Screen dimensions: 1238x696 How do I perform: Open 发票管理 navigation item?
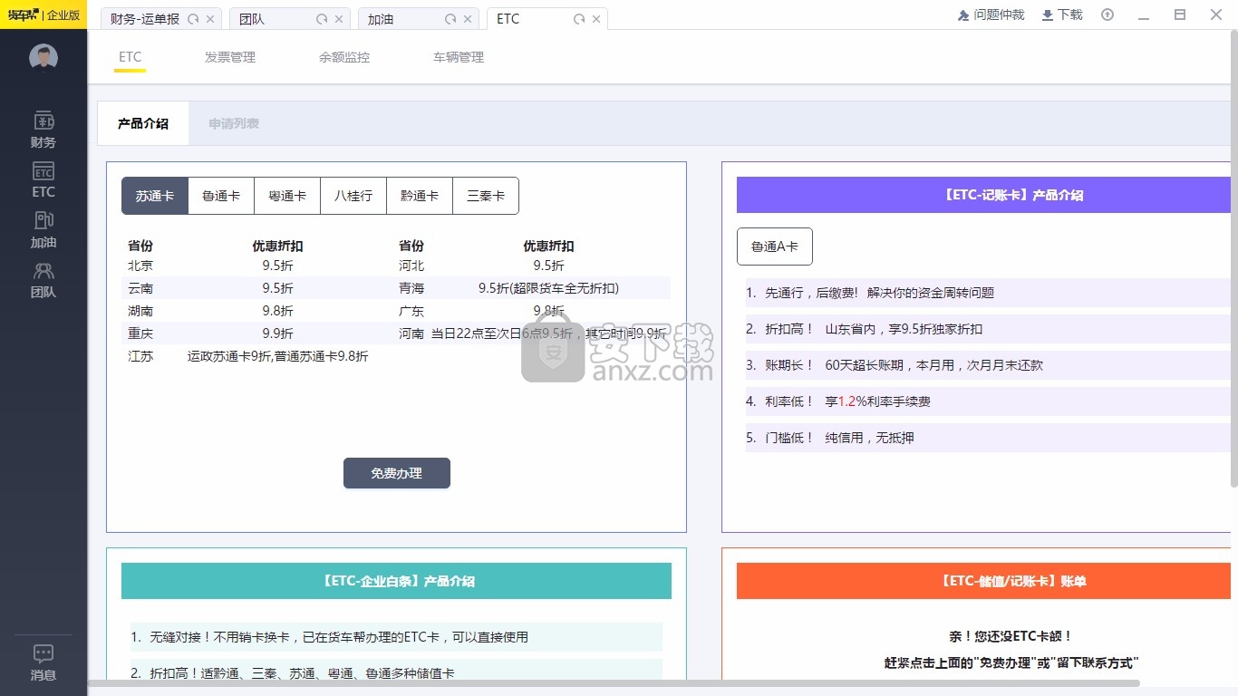coord(230,57)
